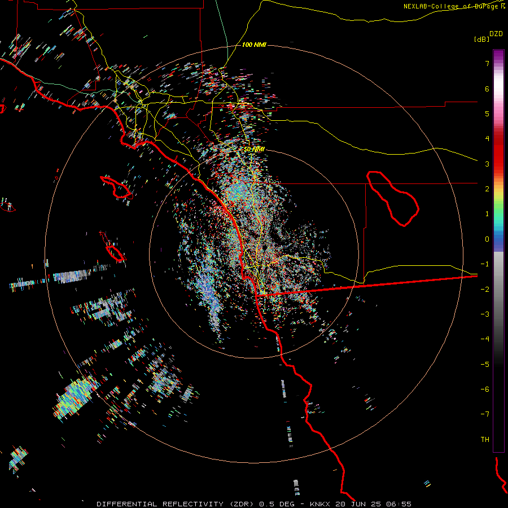The height and width of the screenshot is (508, 508).
Task: Click the "2" value on the dB scale
Action: [487, 189]
